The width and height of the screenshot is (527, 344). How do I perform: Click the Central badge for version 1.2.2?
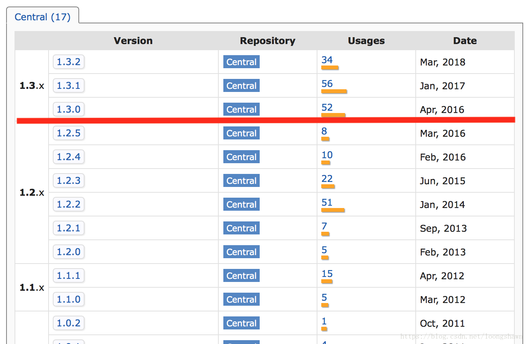[x=241, y=204]
